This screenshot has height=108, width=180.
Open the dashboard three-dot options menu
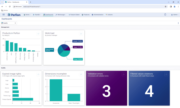pos(178,23)
